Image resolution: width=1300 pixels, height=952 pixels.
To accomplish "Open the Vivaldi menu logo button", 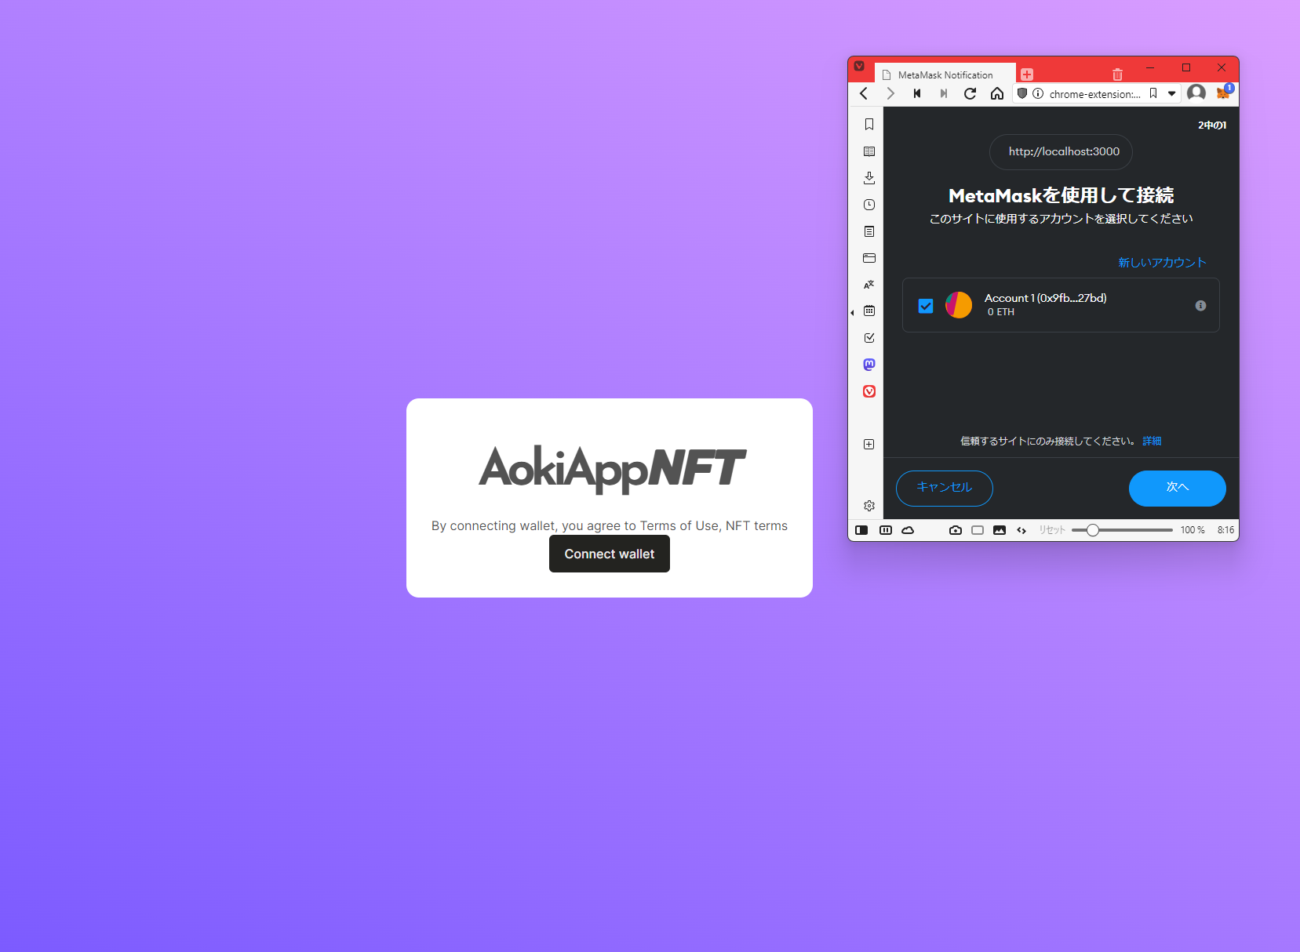I will [859, 67].
